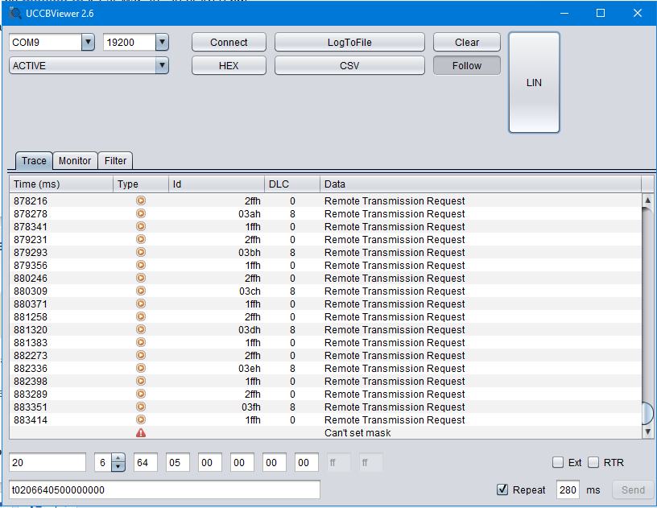
Task: Click the type icon for the 883351 row
Action: pyautogui.click(x=141, y=407)
